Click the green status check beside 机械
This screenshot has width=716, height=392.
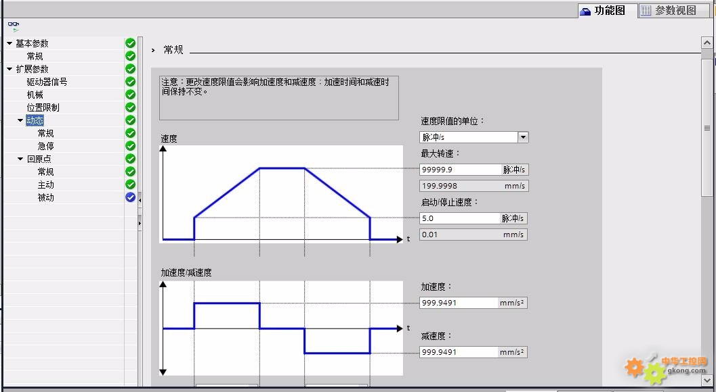130,95
